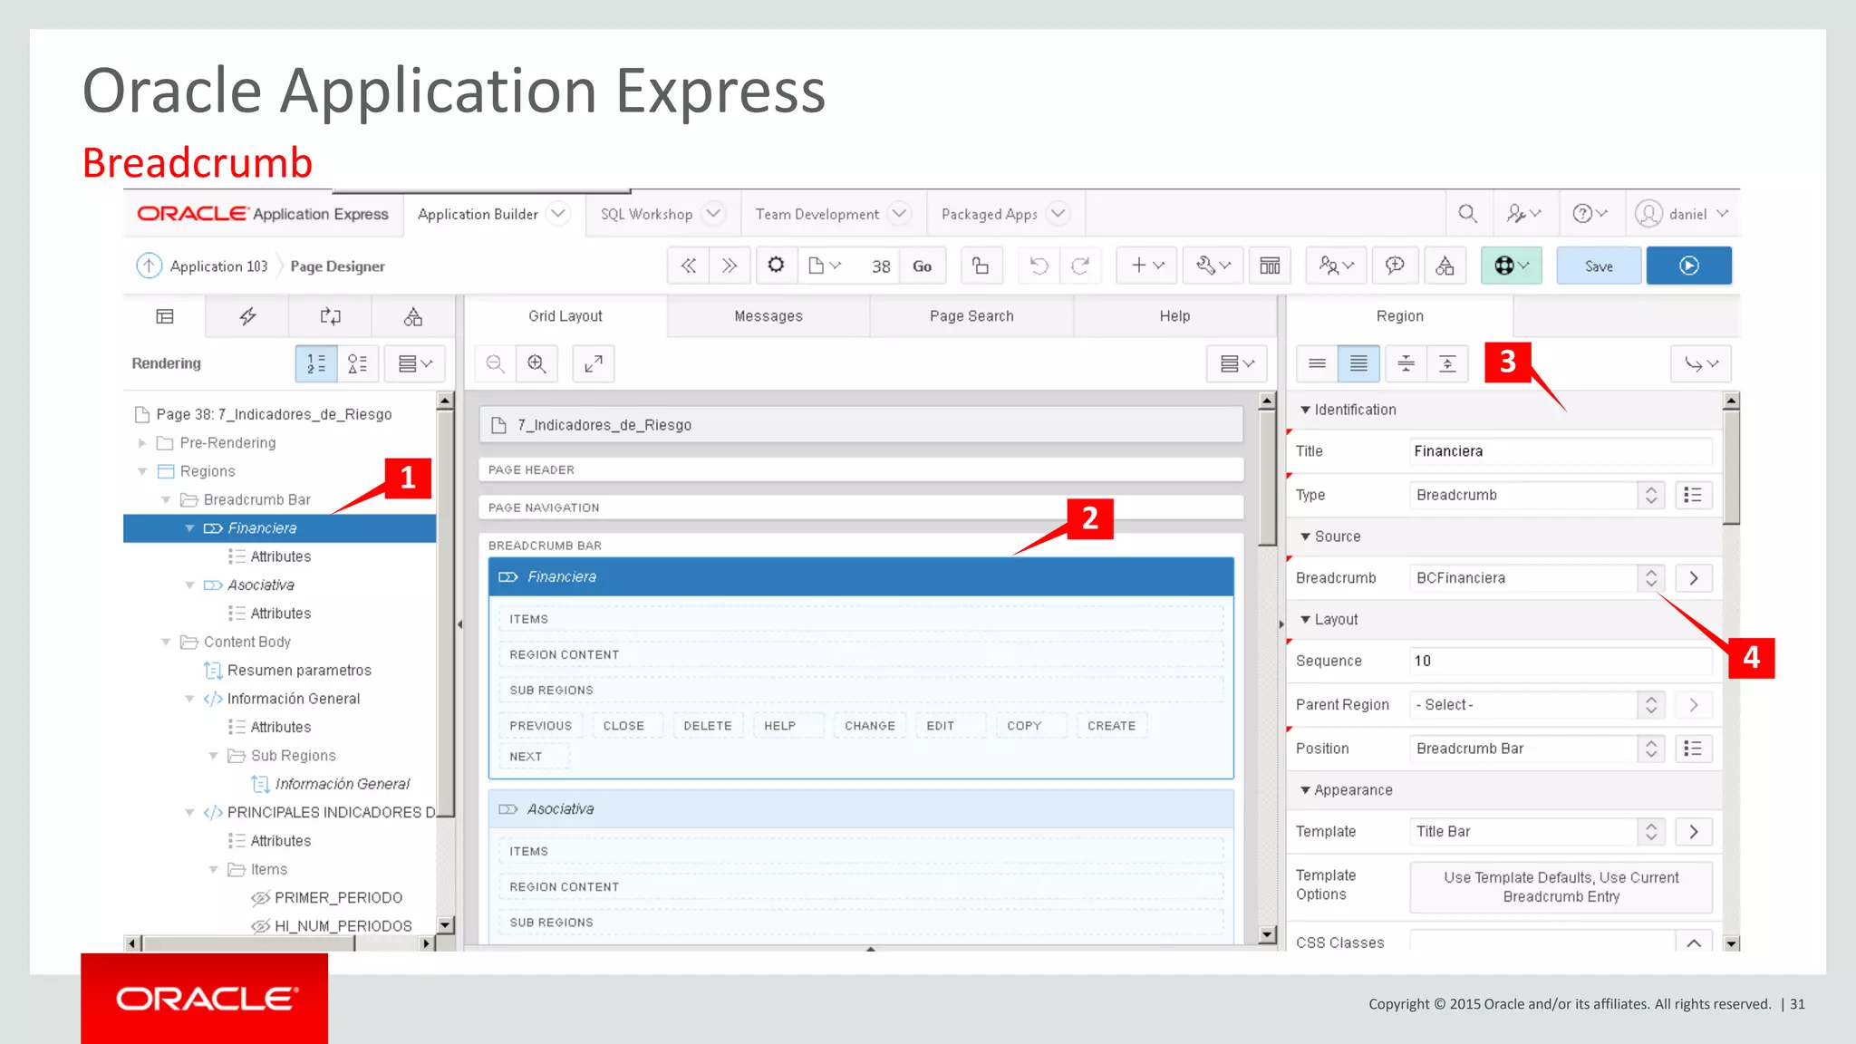Select Resumen parametros tree item
The height and width of the screenshot is (1044, 1856).
coord(299,671)
